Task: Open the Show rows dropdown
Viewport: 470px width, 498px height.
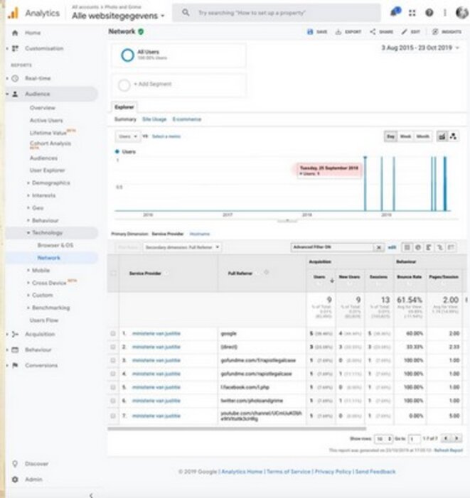Action: (383, 439)
